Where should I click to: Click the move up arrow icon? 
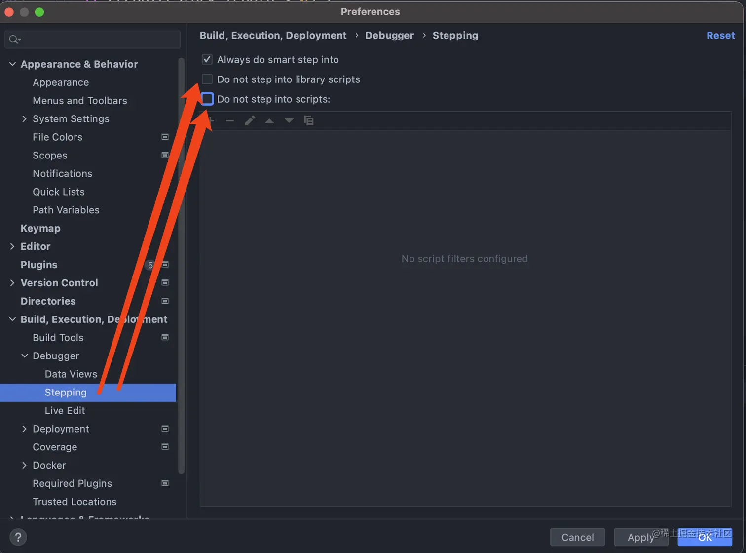click(269, 120)
